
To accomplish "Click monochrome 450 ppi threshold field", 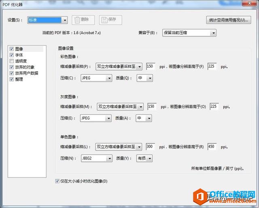I will click(212, 147).
